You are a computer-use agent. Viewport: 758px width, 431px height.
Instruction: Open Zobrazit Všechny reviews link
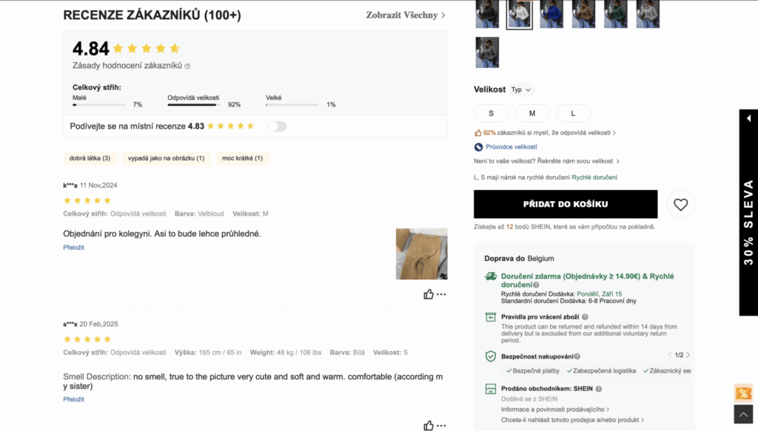[x=406, y=15]
